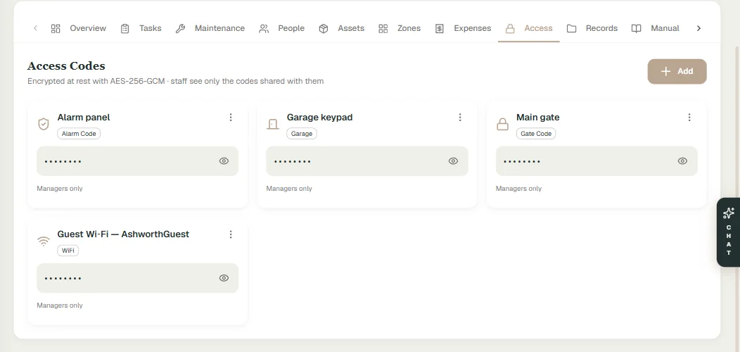This screenshot has height=352, width=740.
Task: Show more tabs with the right chevron
Action: coord(699,28)
